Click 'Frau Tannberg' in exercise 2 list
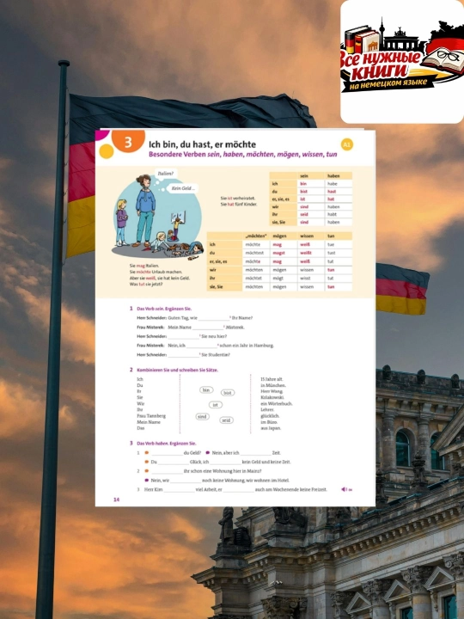This screenshot has height=619, width=464. [151, 416]
